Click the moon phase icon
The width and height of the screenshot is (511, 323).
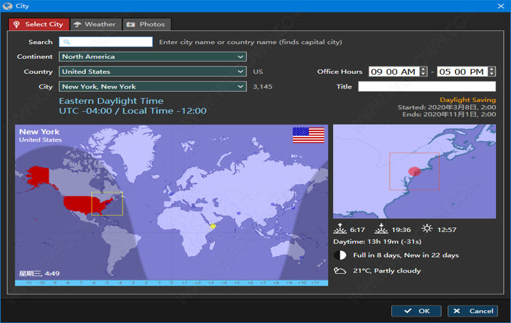(340, 255)
